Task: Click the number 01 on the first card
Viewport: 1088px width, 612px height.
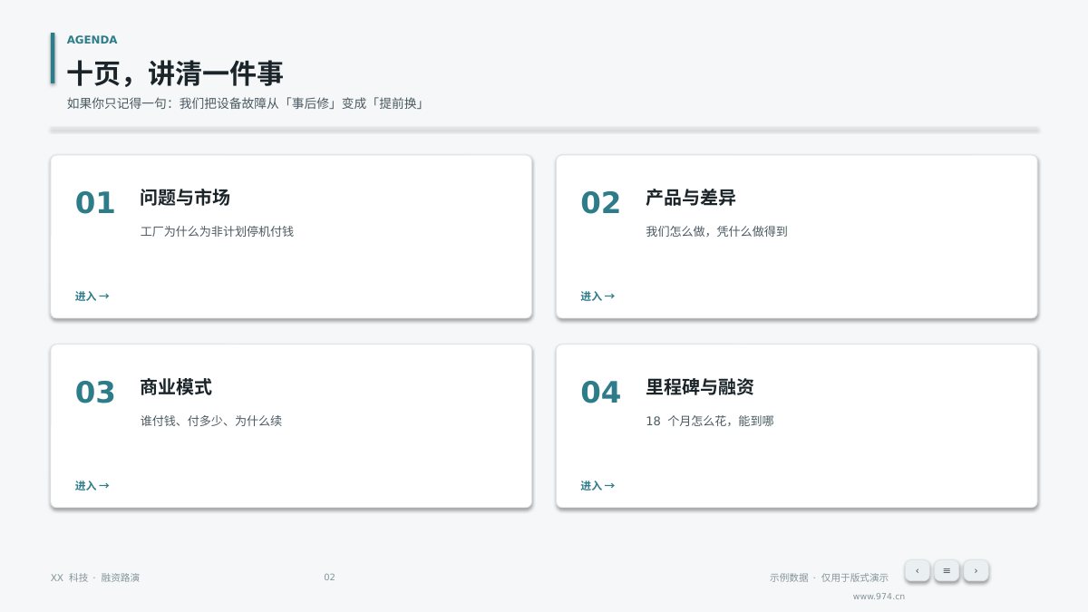Action: [x=95, y=203]
